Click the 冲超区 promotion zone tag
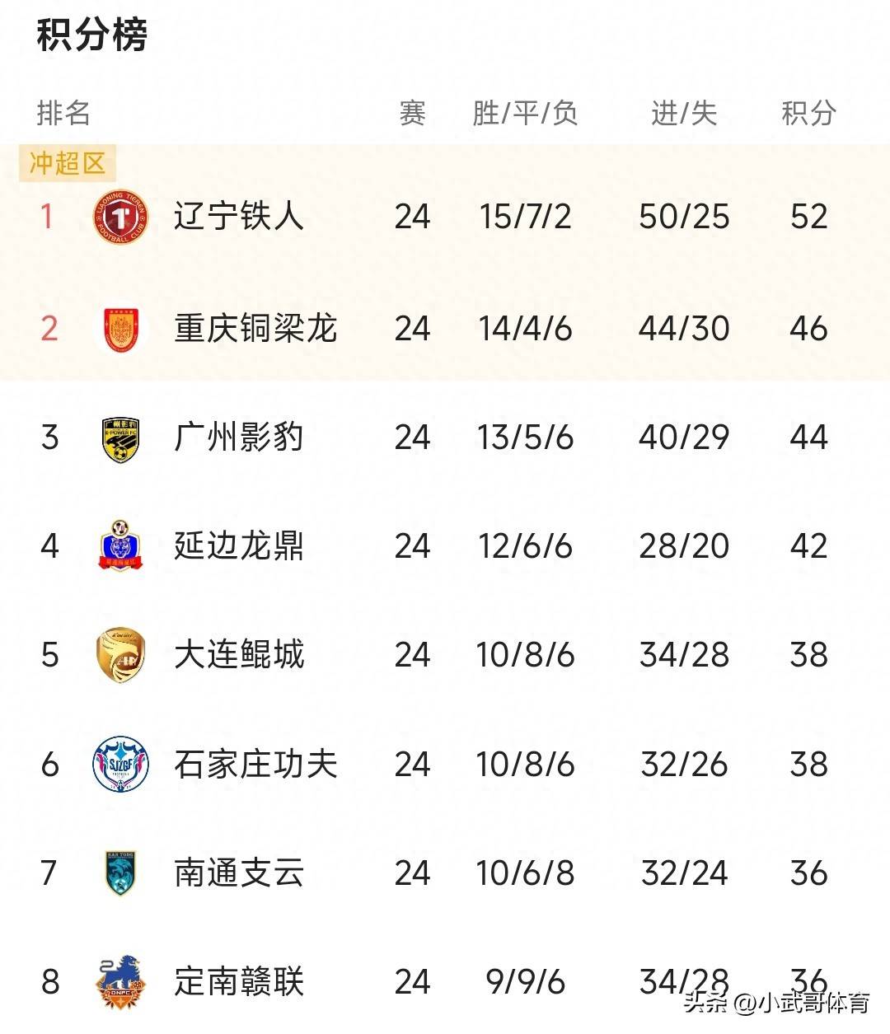The height and width of the screenshot is (1034, 890). (x=68, y=163)
